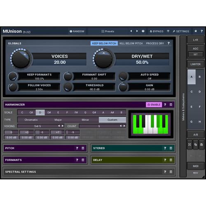Select Chromatic scale type
The height and width of the screenshot is (206, 206).
tap(31, 120)
